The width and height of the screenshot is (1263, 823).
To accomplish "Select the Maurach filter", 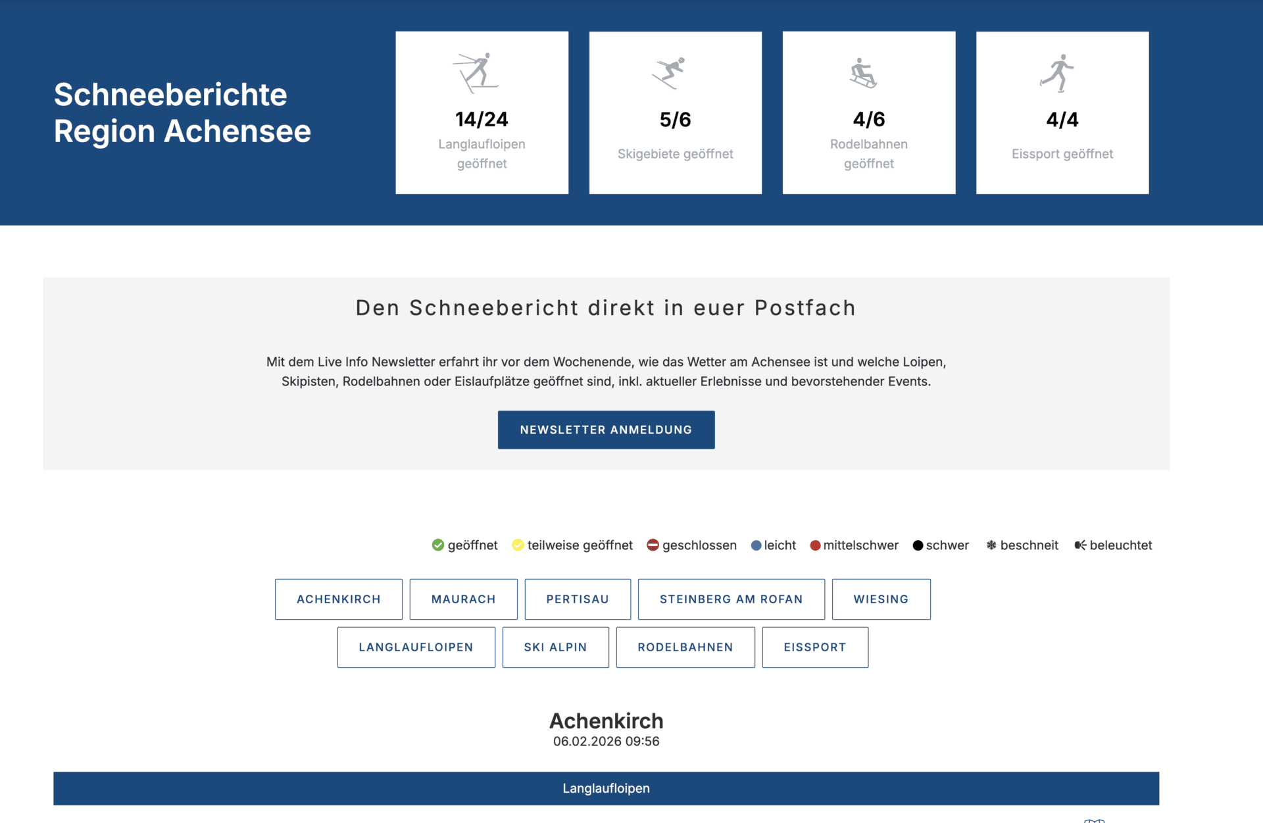I will [x=463, y=599].
